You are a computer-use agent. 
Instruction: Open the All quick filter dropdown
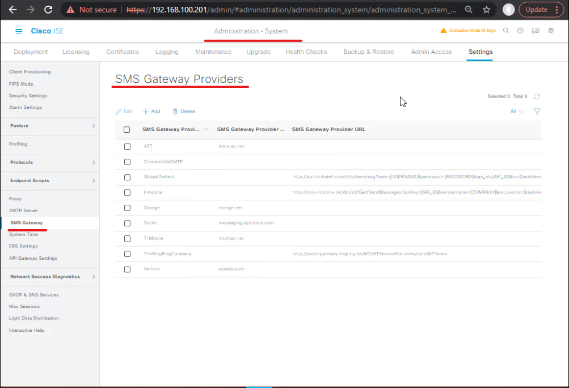pyautogui.click(x=517, y=111)
